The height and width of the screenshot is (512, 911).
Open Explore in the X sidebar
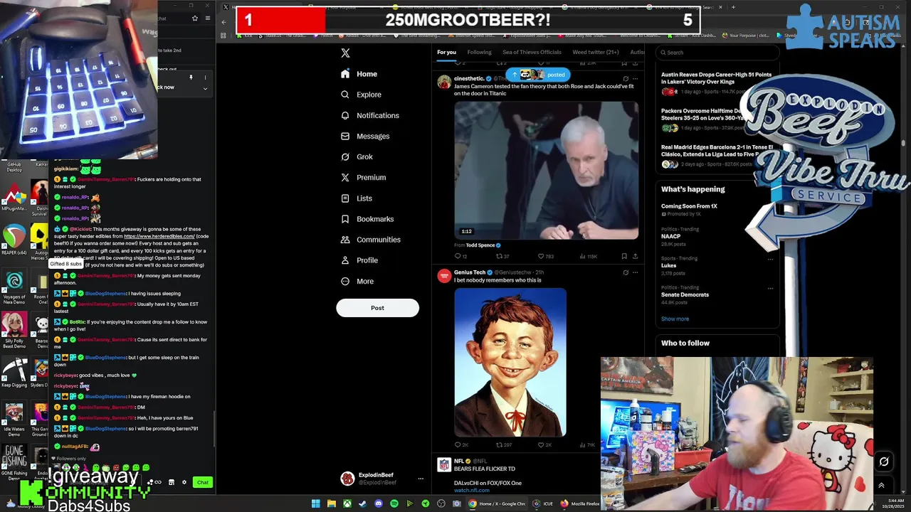[361, 95]
